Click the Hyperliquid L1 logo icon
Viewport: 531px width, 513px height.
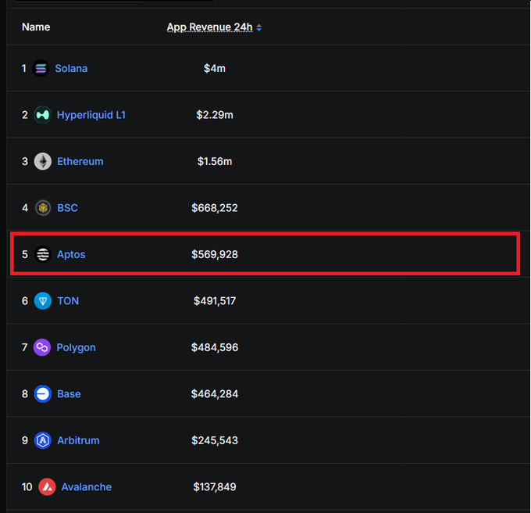[x=43, y=115]
